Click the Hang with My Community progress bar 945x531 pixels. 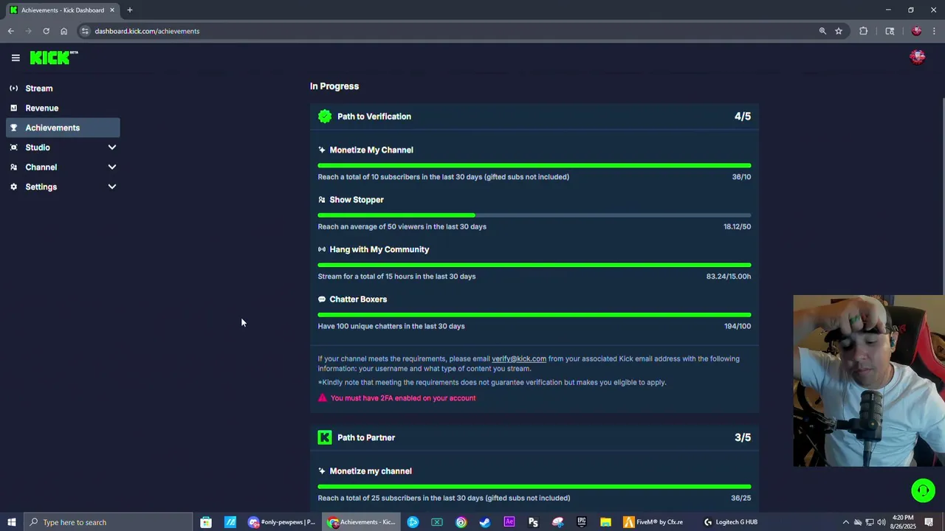pos(535,265)
